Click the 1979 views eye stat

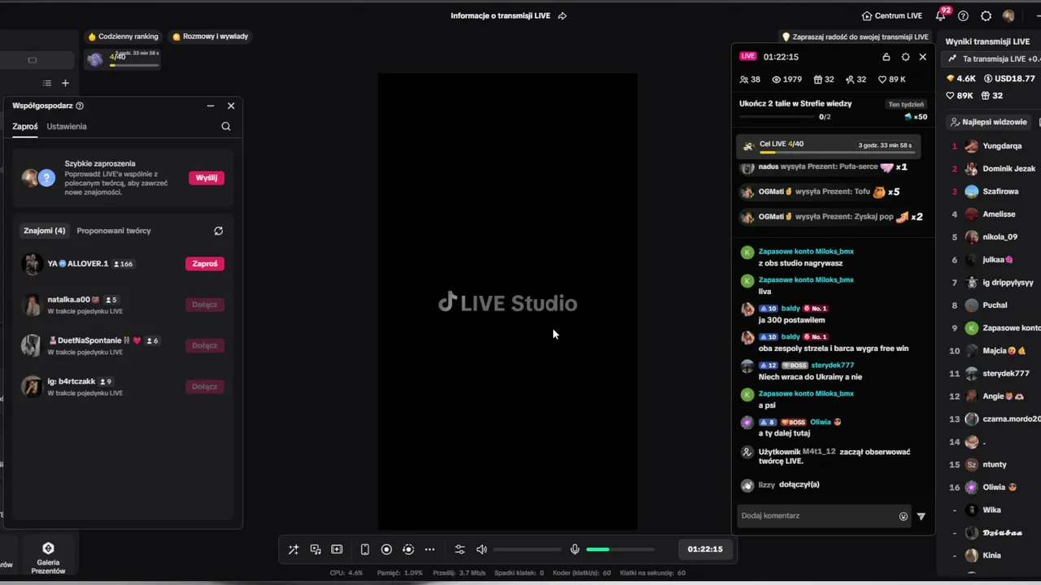click(x=787, y=80)
